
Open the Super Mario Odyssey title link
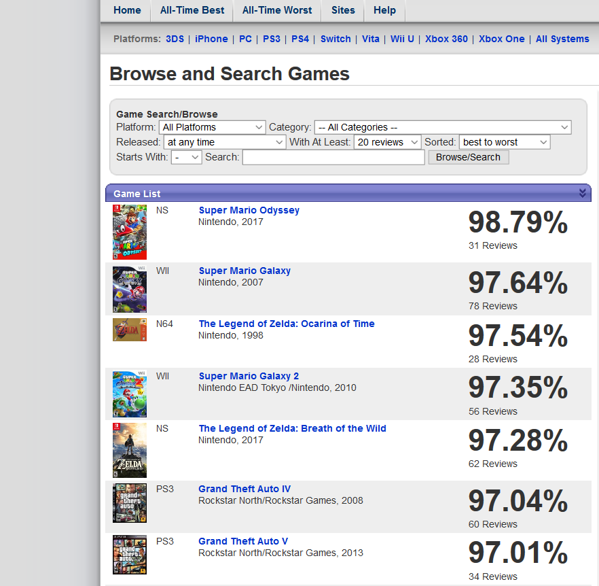[249, 210]
